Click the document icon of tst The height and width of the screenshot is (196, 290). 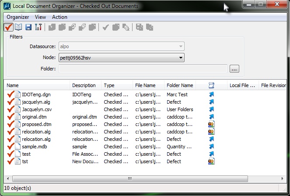[17, 161]
